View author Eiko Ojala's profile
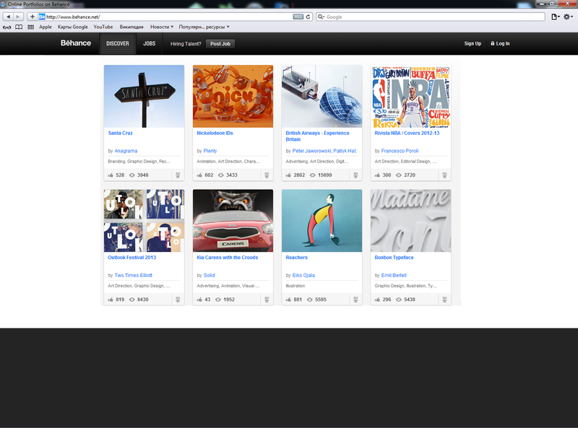Image resolution: width=578 pixels, height=428 pixels. [303, 275]
